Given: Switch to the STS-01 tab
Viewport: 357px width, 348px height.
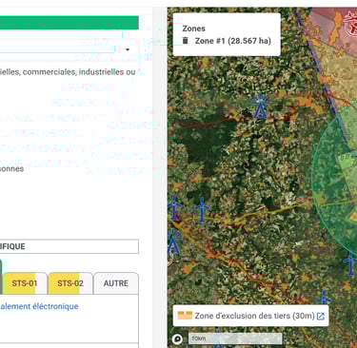Looking at the screenshot, I should [x=25, y=283].
